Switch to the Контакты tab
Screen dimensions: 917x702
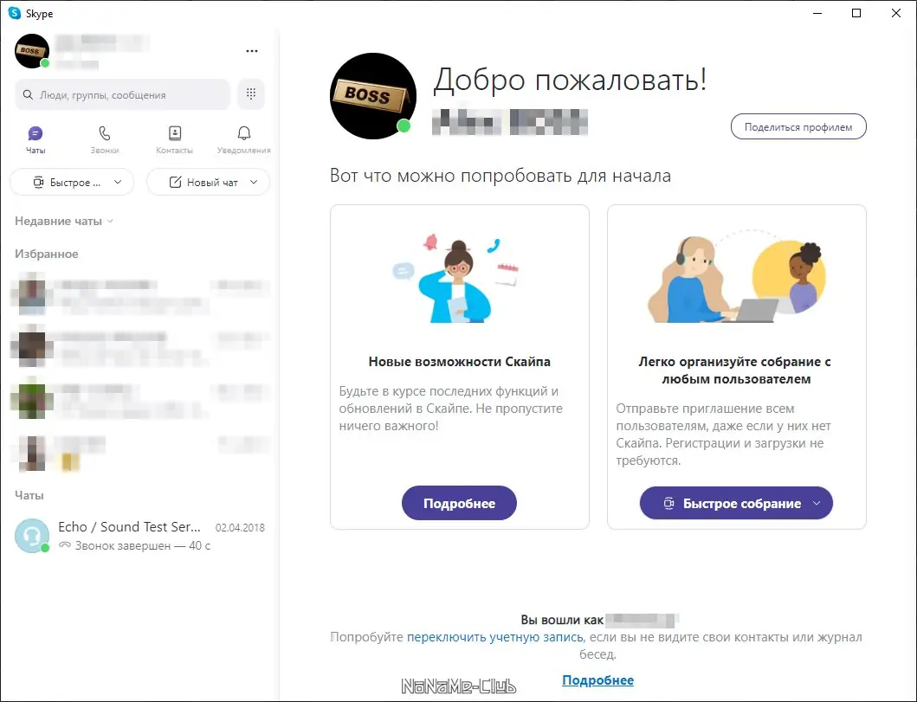point(174,139)
